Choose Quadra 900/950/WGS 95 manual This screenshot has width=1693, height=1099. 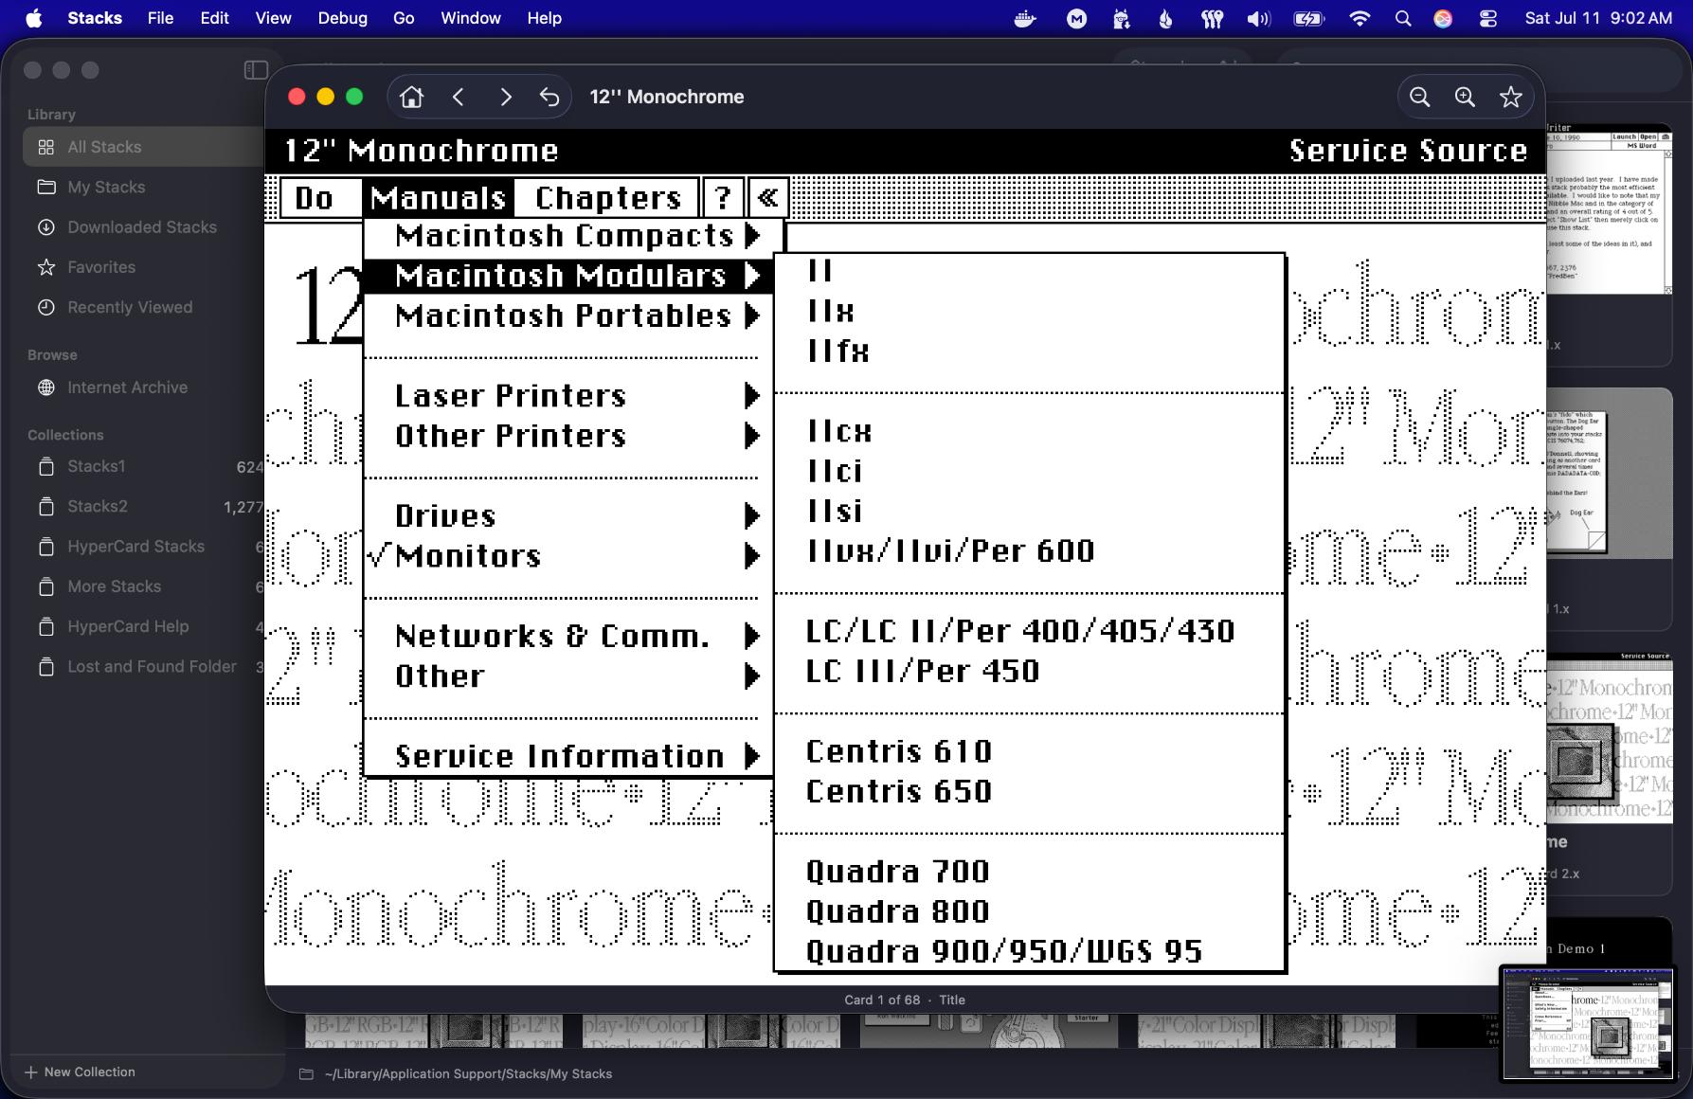1030,951
